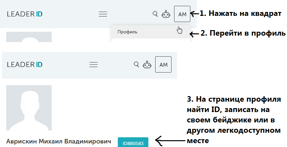Viewport: 287px width, 147px height.
Task: Click the AM square on the profile page header
Action: (163, 64)
